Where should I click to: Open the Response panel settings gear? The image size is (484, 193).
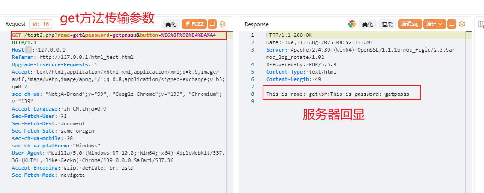(x=462, y=24)
